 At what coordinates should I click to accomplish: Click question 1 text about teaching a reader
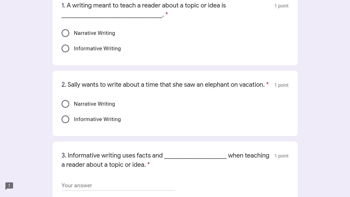tap(144, 5)
